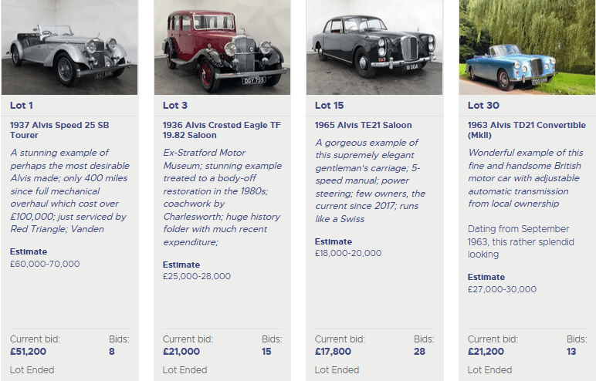Select the Lot 1 heading
Screen dimensions: 596x381
22,105
